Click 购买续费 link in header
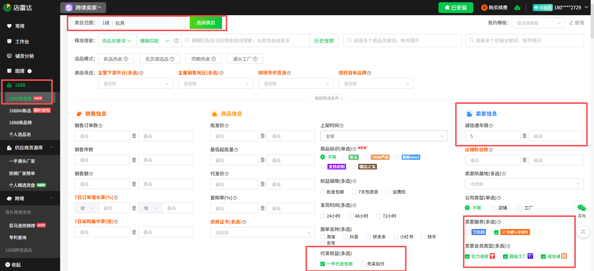The image size is (594, 271). pos(495,7)
